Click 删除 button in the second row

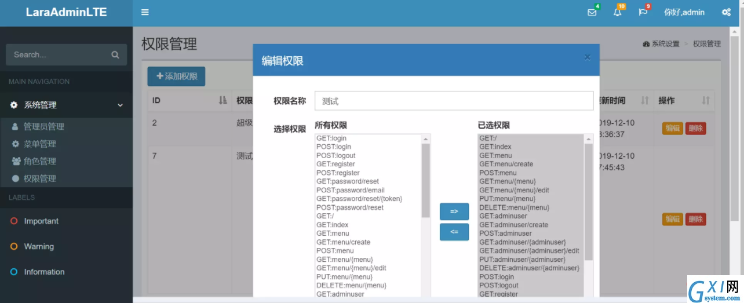pyautogui.click(x=696, y=219)
